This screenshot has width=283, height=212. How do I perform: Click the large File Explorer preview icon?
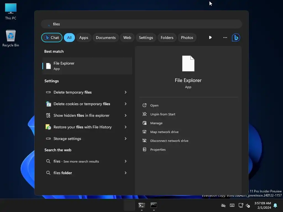click(188, 63)
